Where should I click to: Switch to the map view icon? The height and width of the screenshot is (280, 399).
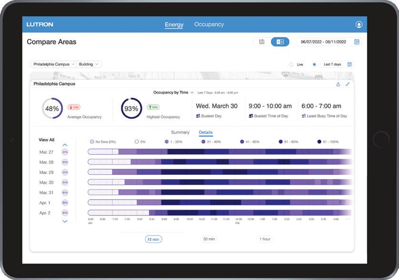pos(261,42)
